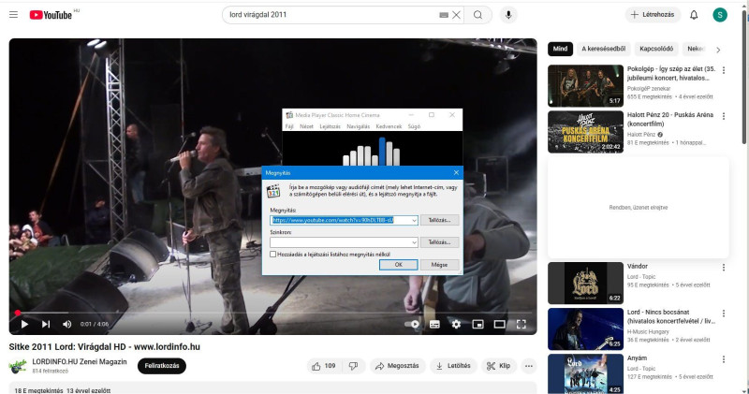This screenshot has height=394, width=749.
Task: Open the Puskás Aréna Koncertfilm thumbnail
Action: [586, 132]
